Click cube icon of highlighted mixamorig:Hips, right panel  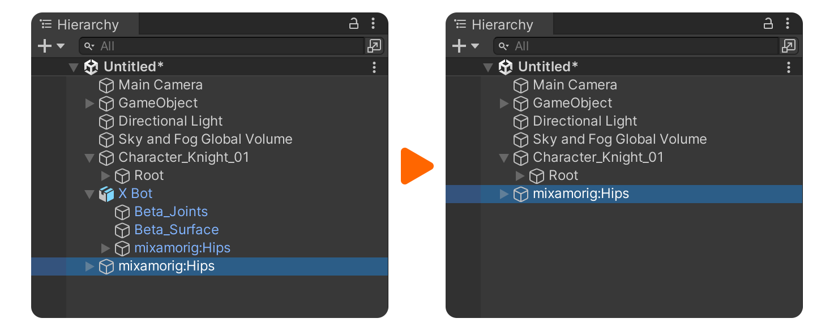tap(521, 194)
